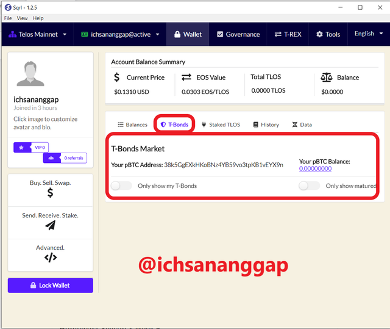This screenshot has width=390, height=329.
Task: Click the Balances list icon
Action: [121, 125]
